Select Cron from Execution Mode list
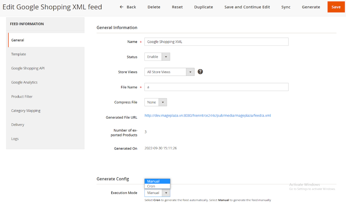The image size is (346, 205). 151,186
